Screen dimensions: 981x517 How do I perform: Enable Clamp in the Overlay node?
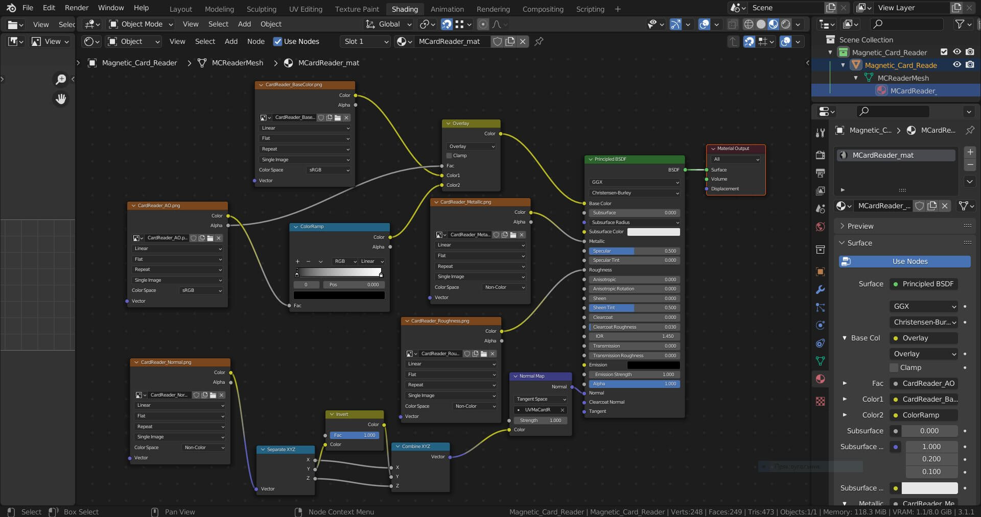pos(449,156)
